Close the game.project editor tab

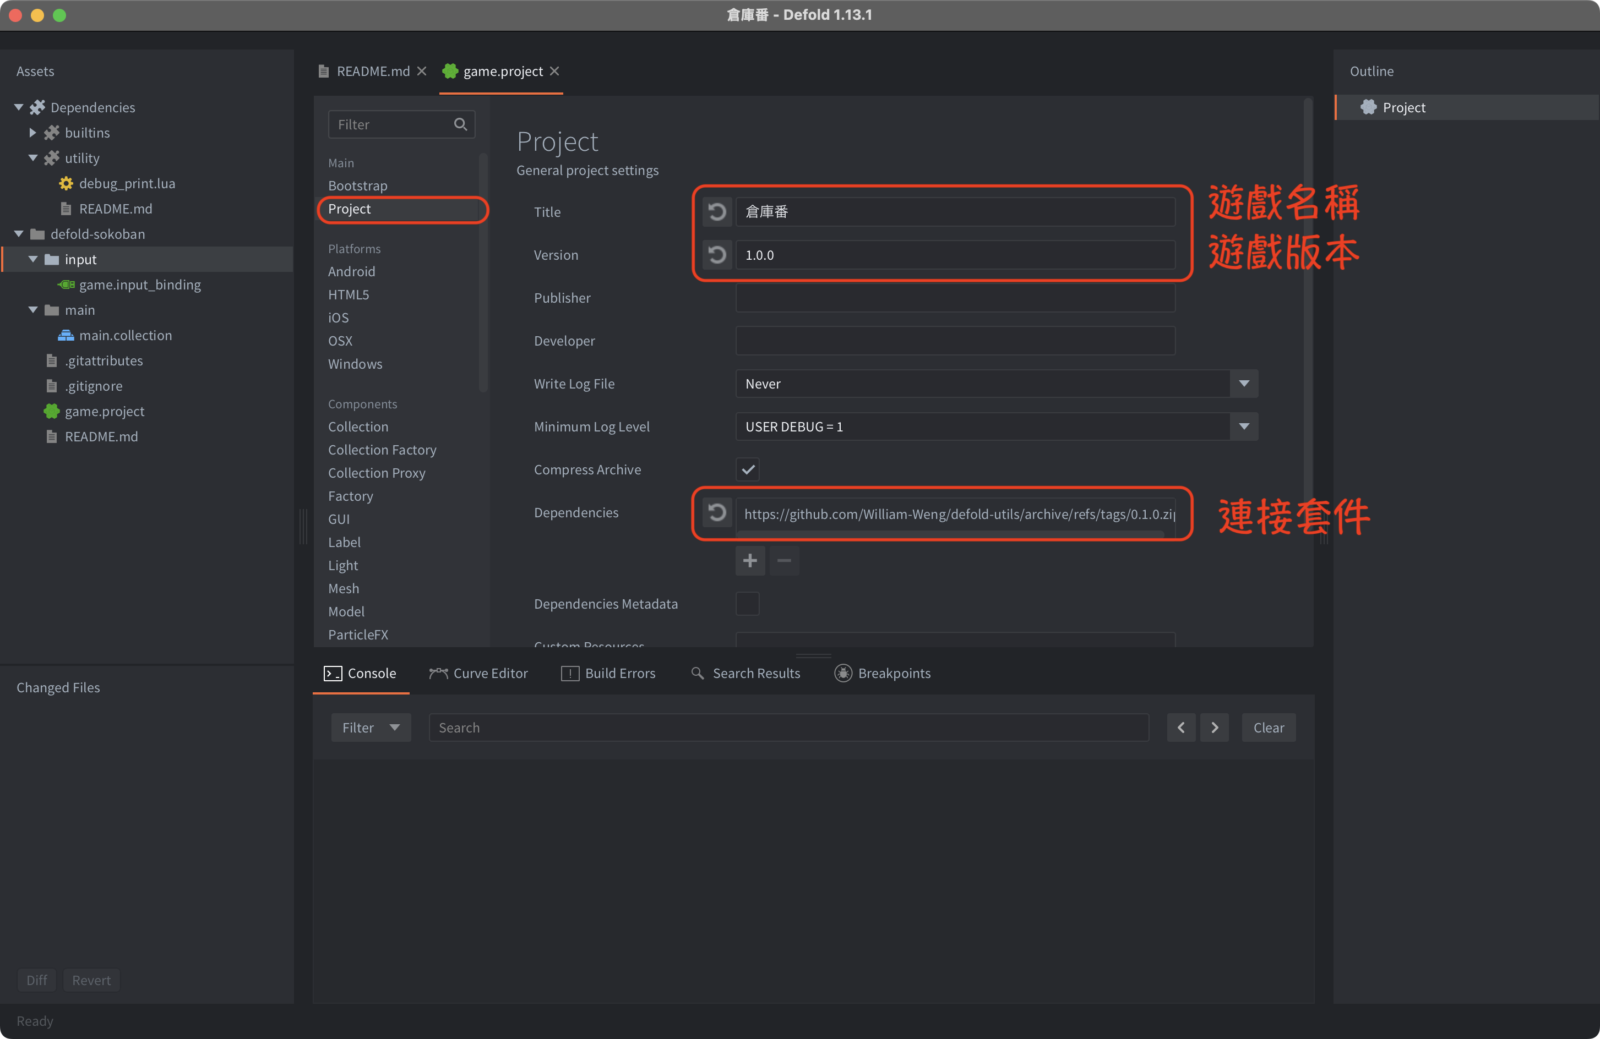coord(554,71)
